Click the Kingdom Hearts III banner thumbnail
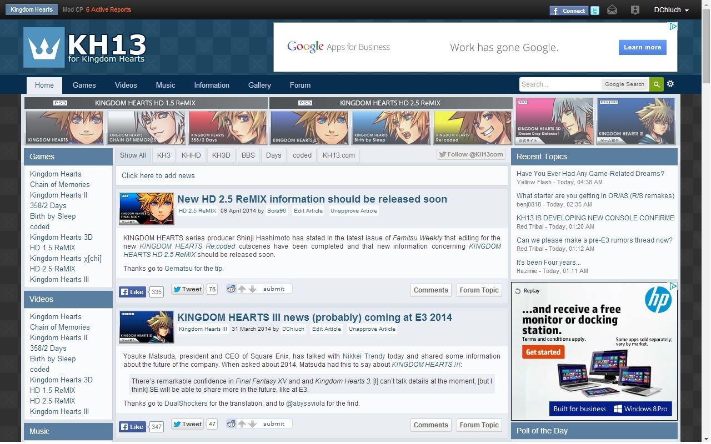This screenshot has width=711, height=444. click(636, 121)
